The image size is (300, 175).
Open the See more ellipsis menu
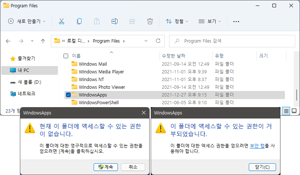(236, 22)
